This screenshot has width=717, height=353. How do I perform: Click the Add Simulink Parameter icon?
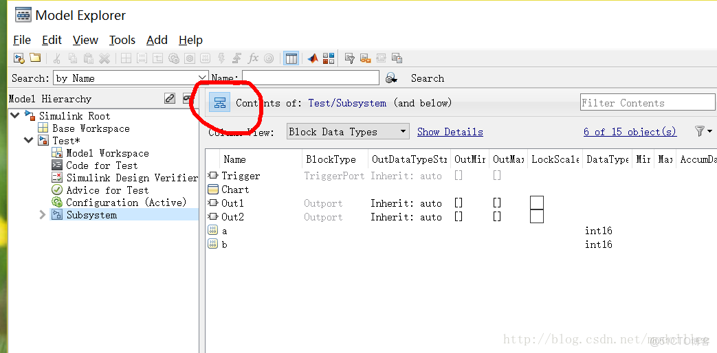click(142, 58)
